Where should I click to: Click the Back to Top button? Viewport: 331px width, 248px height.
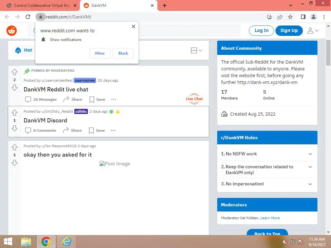point(267,232)
